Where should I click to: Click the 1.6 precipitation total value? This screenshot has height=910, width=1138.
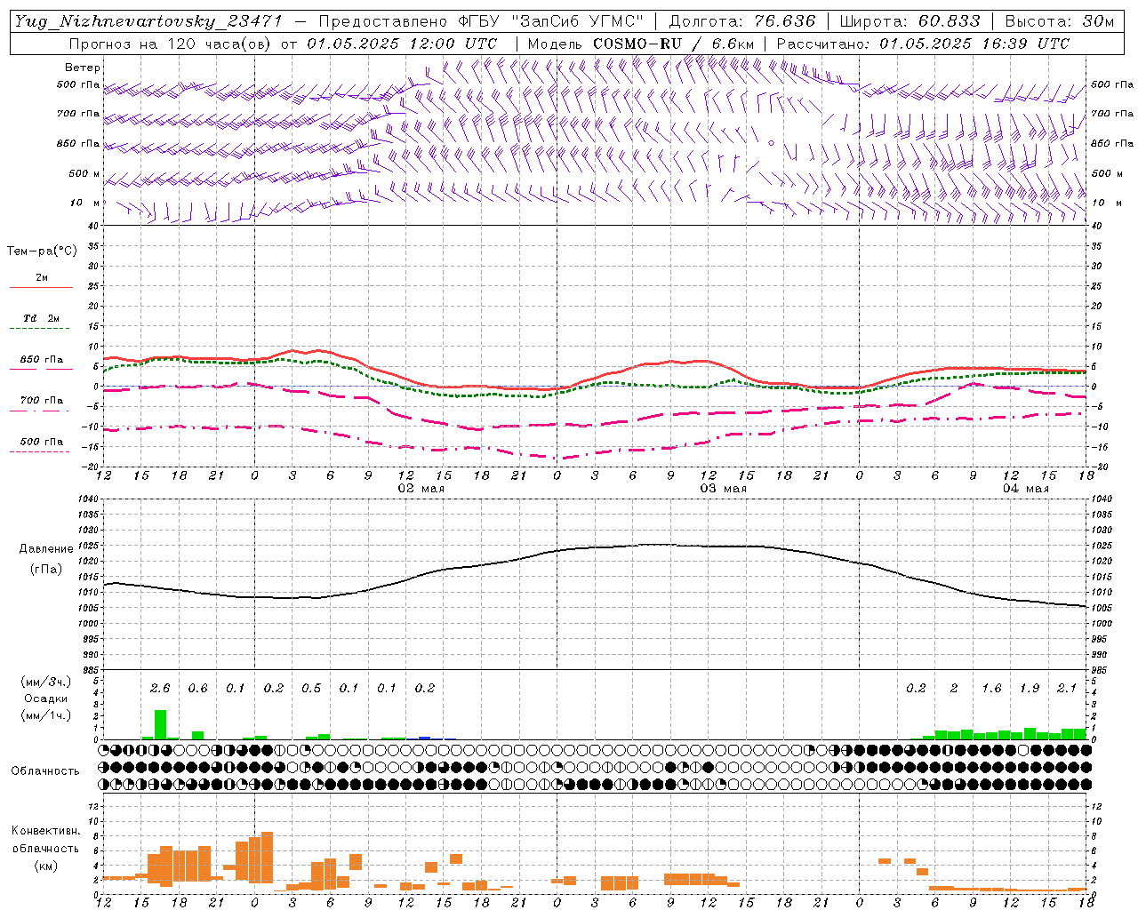[991, 689]
